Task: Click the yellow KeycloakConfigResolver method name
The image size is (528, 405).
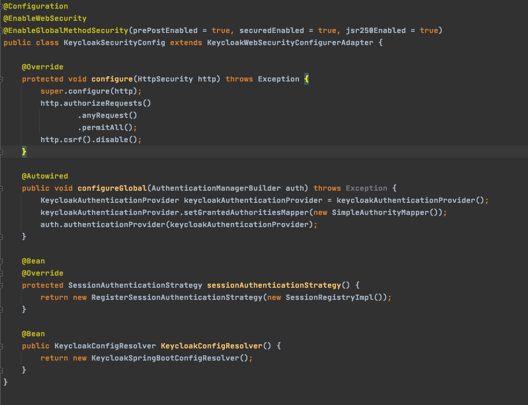Action: click(x=212, y=346)
